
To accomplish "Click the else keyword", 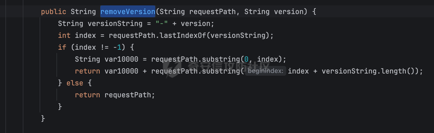I will (75, 83).
